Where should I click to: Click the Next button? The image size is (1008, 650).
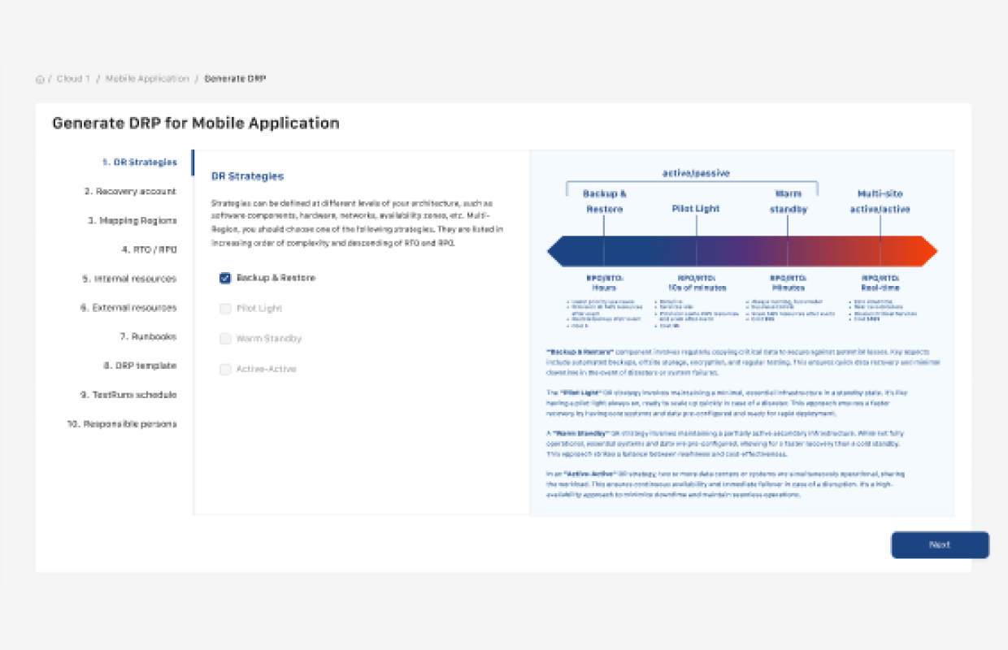(x=940, y=545)
